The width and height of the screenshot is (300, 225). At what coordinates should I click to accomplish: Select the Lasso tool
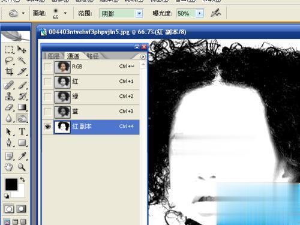[x=9, y=61]
